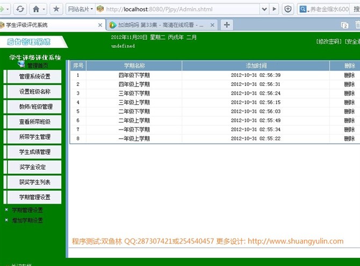This screenshot has height=266, width=360.
Task: Click the search box with 养老金缩水600
Action: click(x=329, y=9)
